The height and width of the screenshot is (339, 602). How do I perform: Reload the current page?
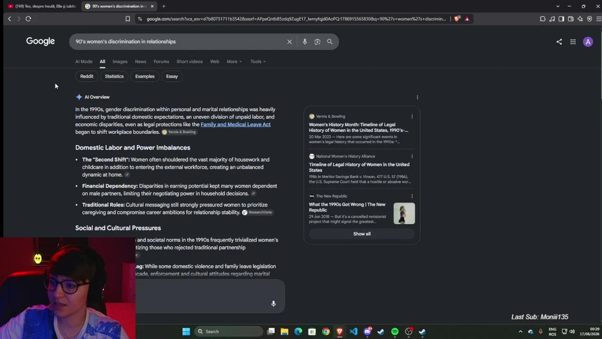(x=28, y=19)
